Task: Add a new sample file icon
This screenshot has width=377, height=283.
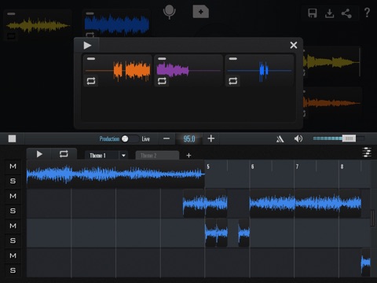Action: pos(201,12)
